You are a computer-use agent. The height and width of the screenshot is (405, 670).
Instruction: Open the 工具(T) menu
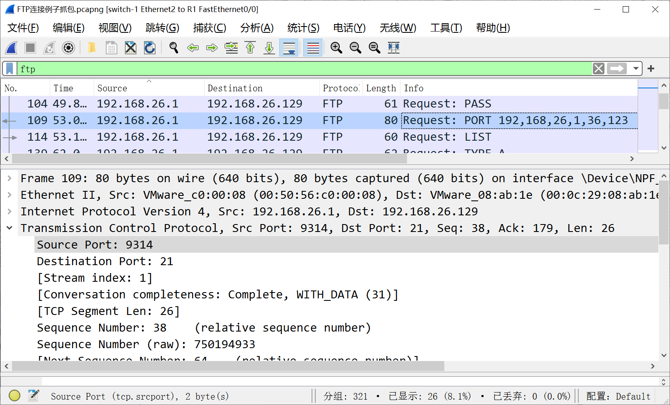point(446,28)
